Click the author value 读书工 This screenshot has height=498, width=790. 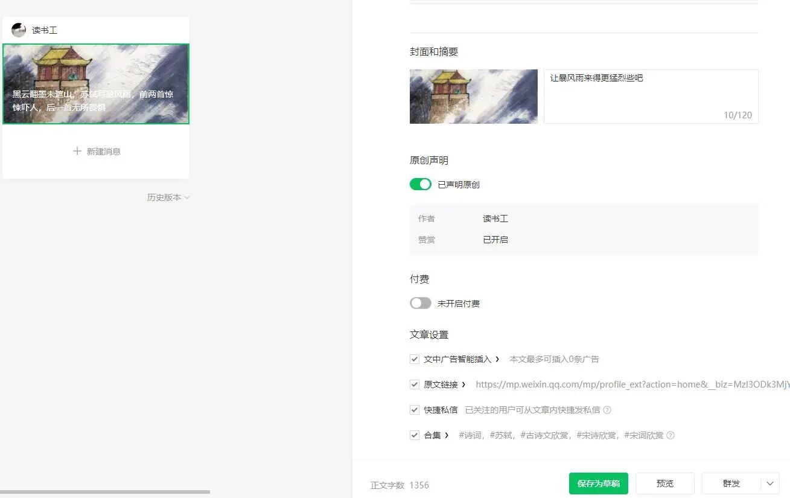click(495, 219)
